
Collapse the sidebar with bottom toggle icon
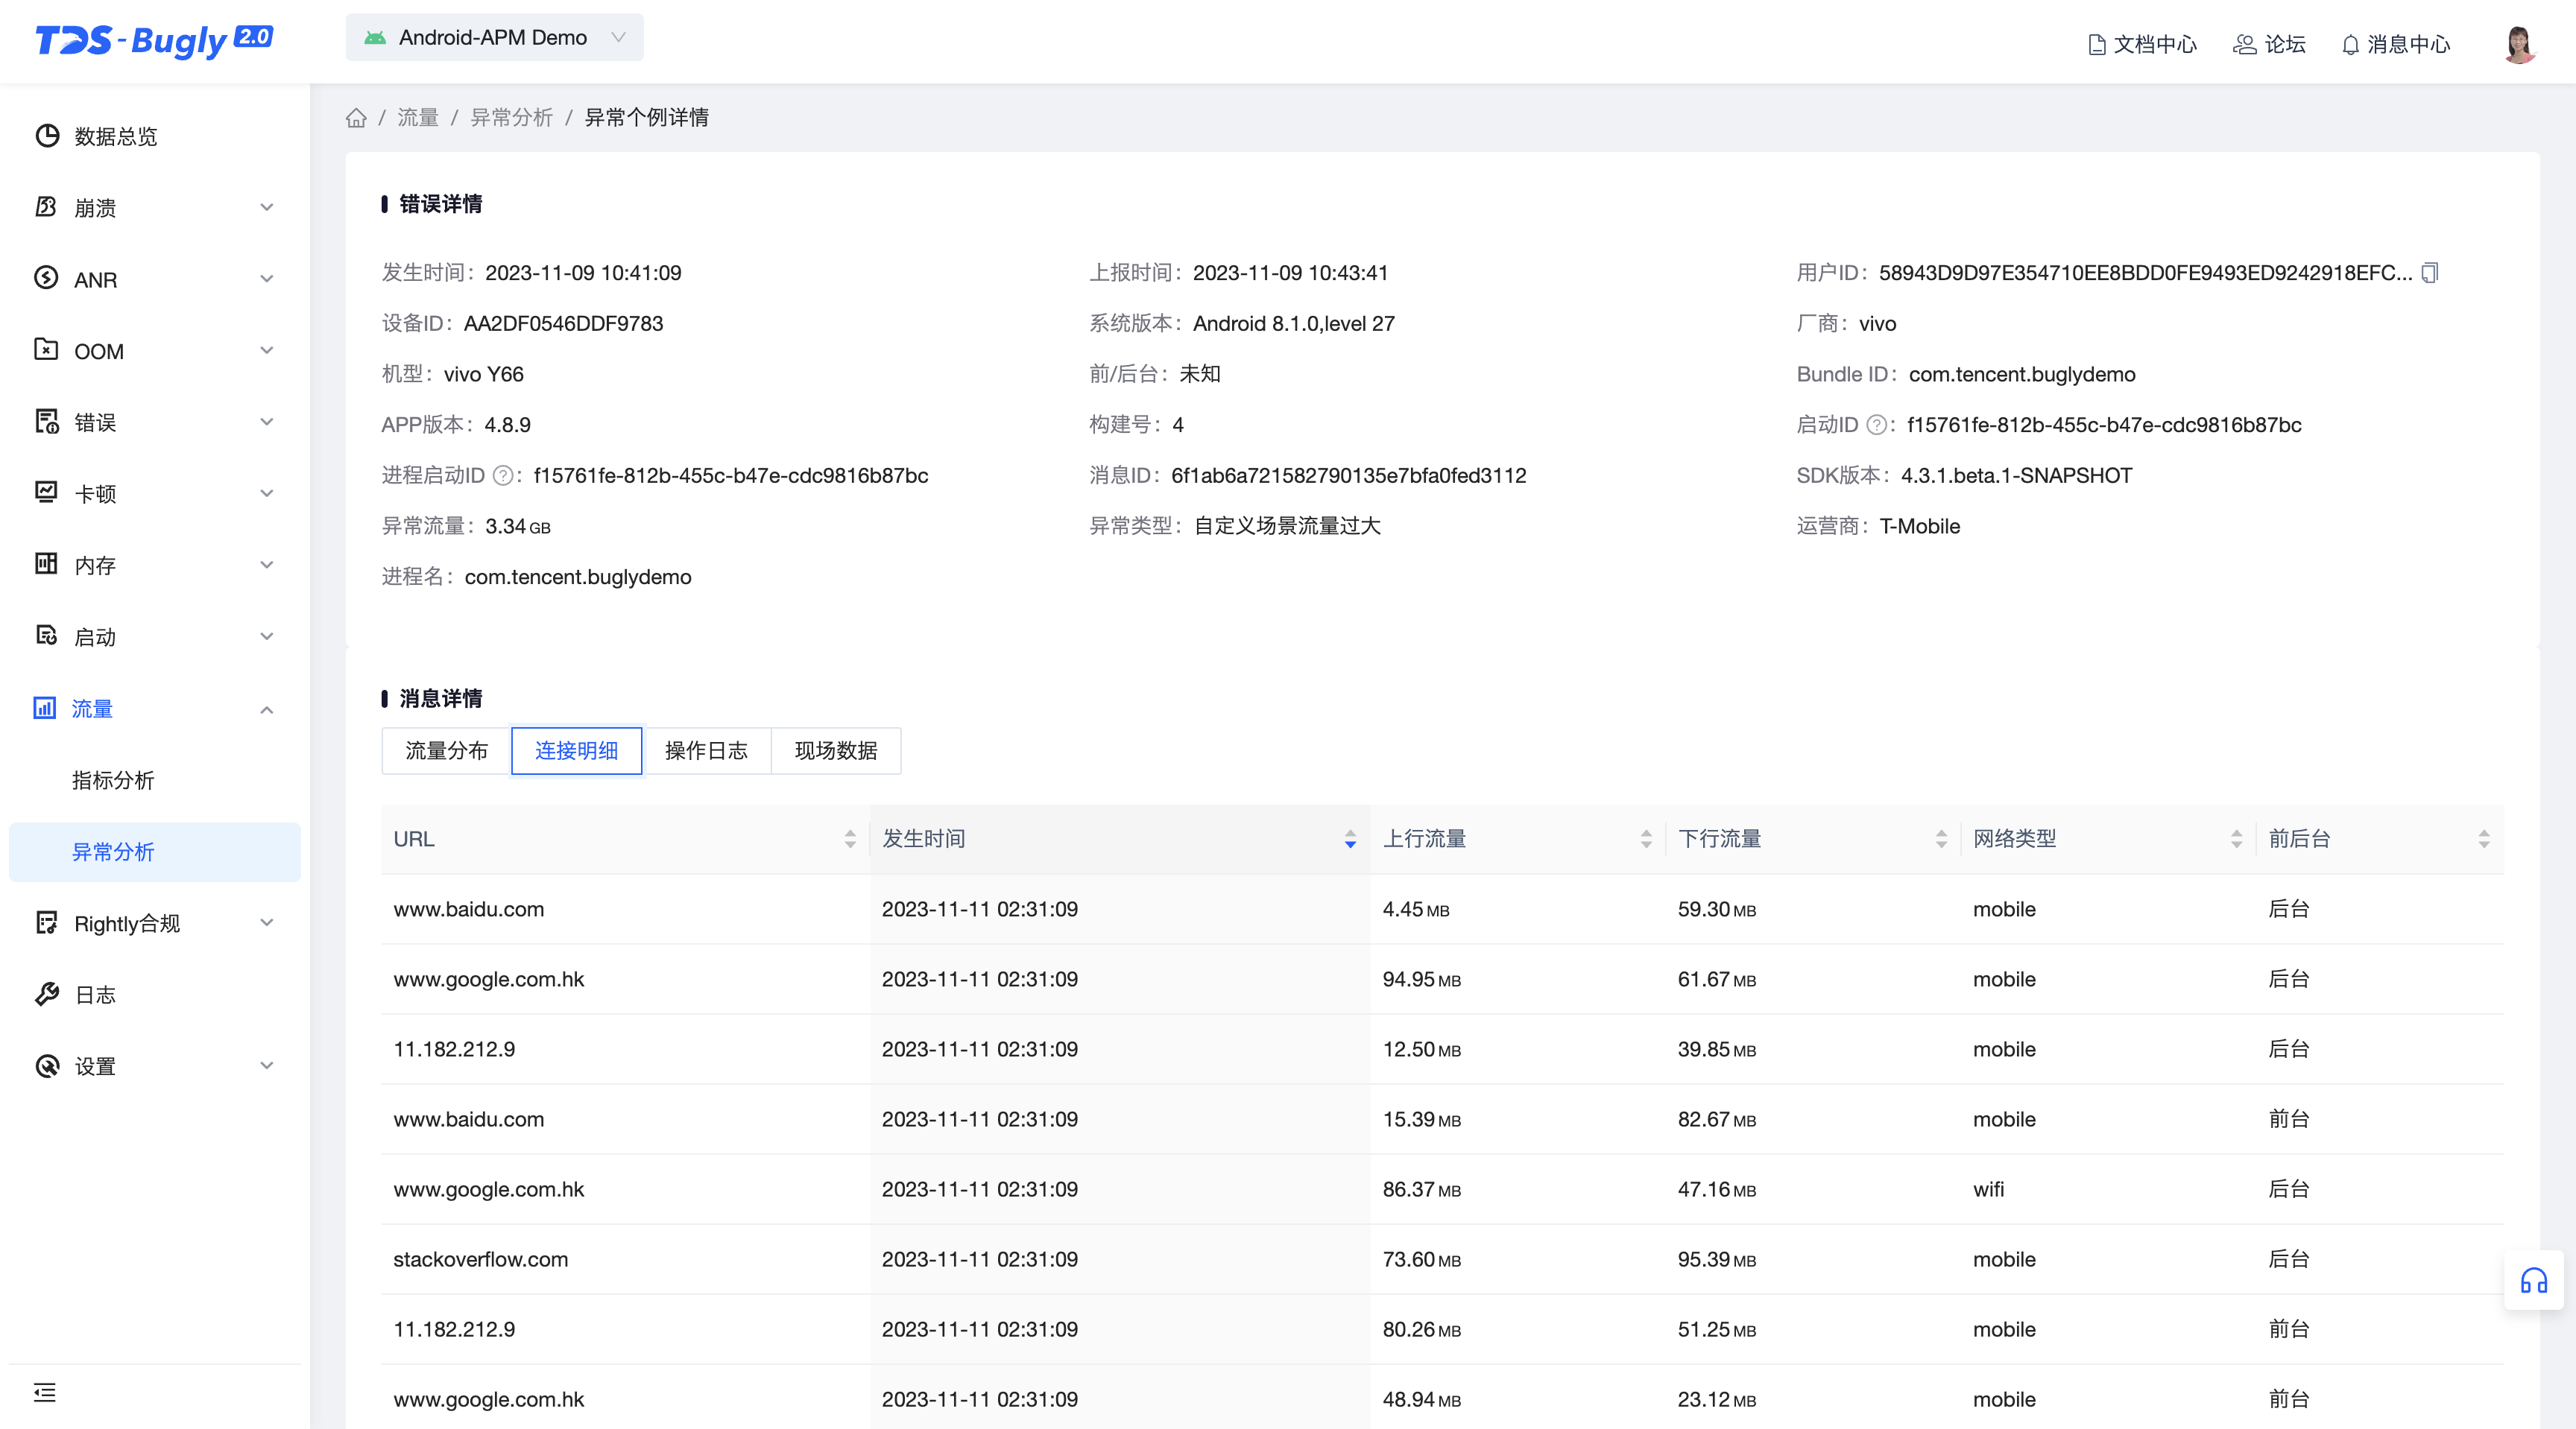coord(45,1392)
